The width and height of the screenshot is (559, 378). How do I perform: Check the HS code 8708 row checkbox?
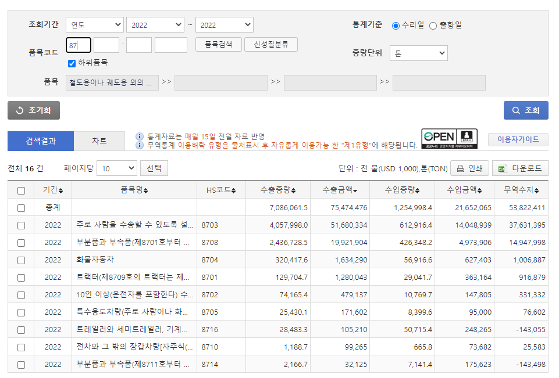coord(21,243)
